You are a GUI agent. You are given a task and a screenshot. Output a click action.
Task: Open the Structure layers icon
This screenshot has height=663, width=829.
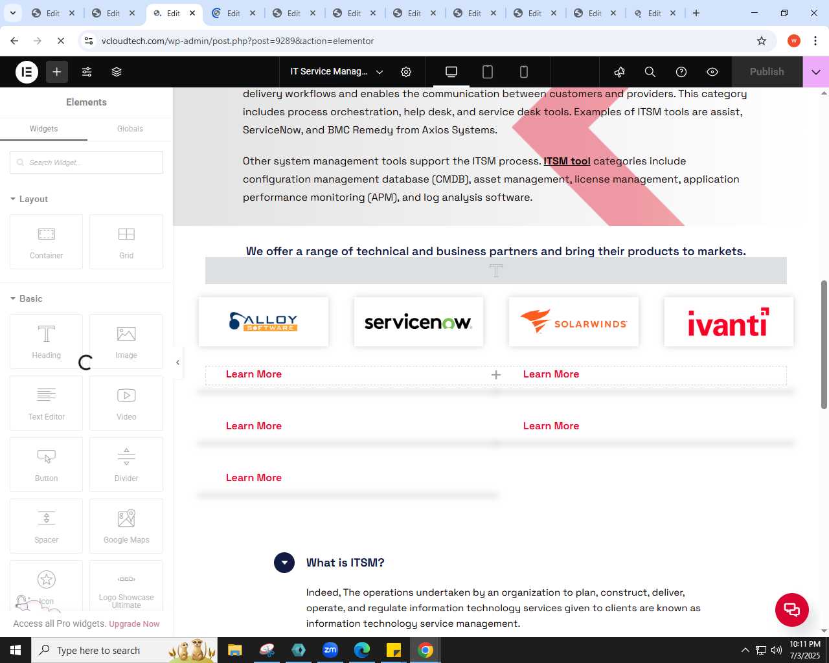point(117,72)
